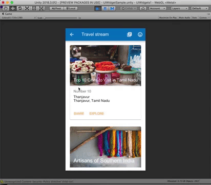
Task: Click the smiley face icon
Action: point(140,34)
